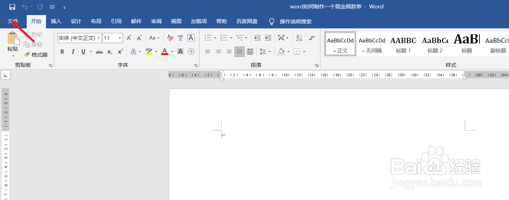Undo the last action
This screenshot has width=509, height=200.
25,7
